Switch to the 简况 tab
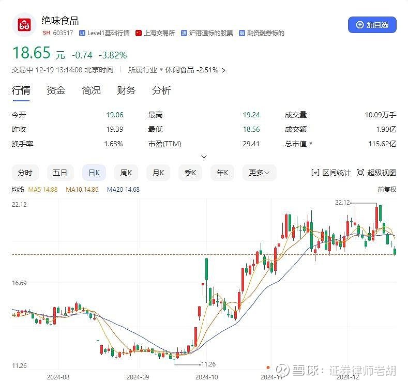 click(x=91, y=90)
